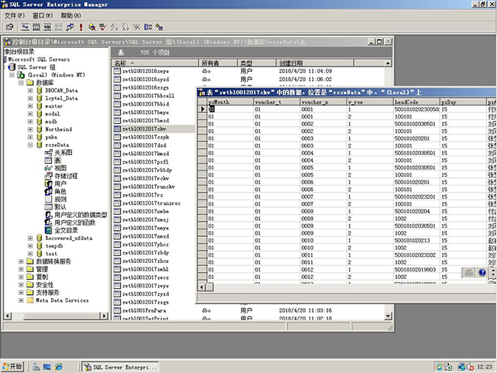Viewport: 497px width, 373px height.
Task: Open the 存储过程 stored procedures node
Action: pyautogui.click(x=66, y=176)
